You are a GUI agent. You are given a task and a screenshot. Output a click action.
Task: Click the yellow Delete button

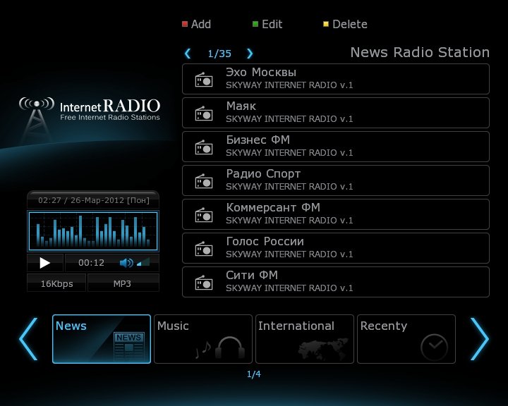pyautogui.click(x=345, y=24)
